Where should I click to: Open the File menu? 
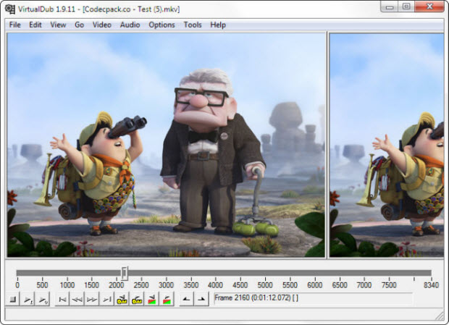15,25
